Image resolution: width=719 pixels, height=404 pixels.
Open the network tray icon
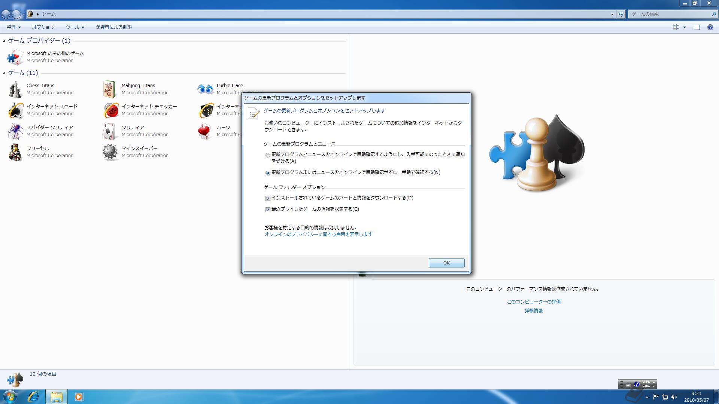coord(665,397)
